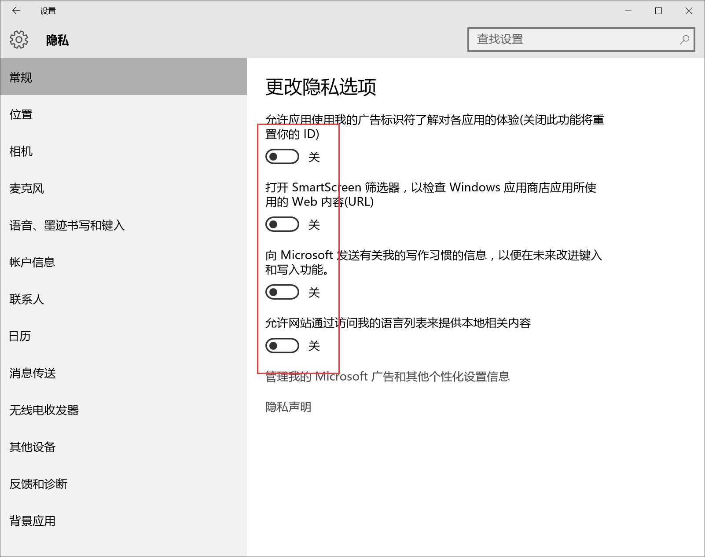Open the 位置 privacy section

124,114
